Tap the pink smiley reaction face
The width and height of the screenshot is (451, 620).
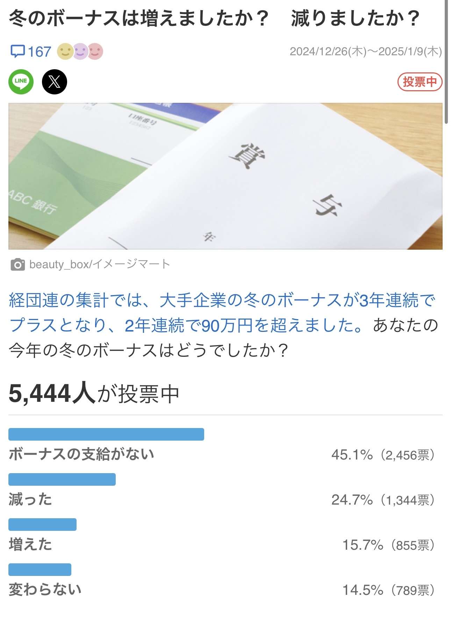click(95, 51)
